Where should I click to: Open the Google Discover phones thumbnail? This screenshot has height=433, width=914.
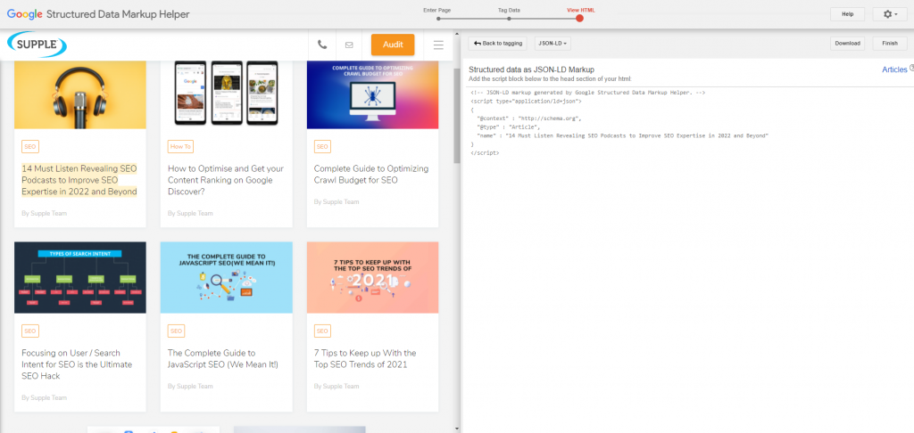(x=226, y=94)
